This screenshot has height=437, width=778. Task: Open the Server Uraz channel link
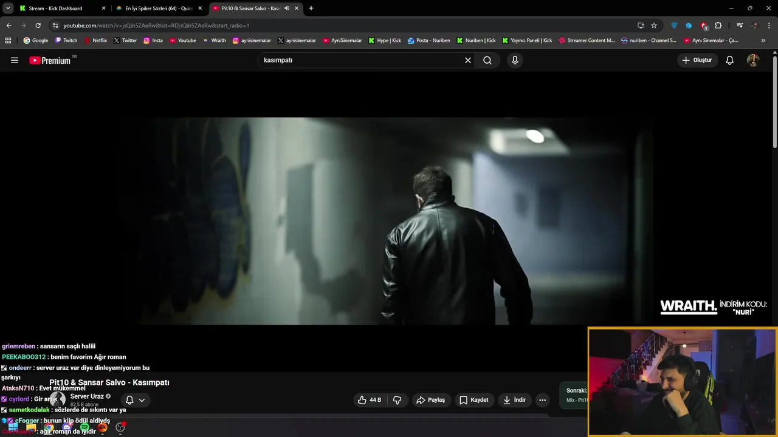point(87,396)
